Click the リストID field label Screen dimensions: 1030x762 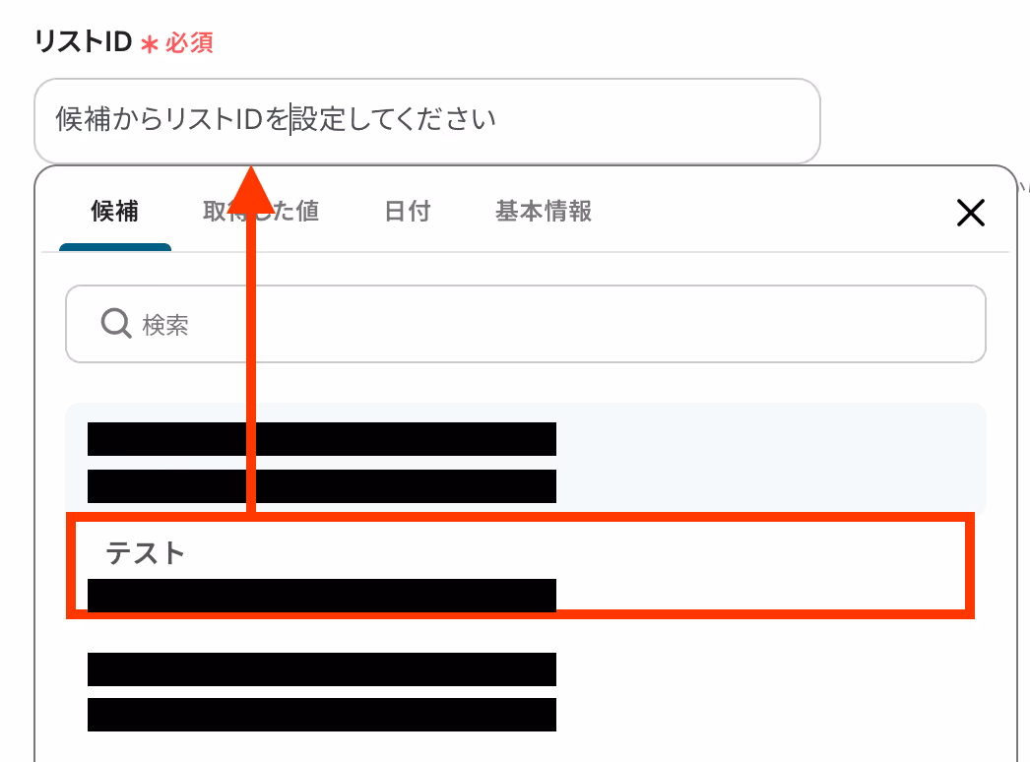pyautogui.click(x=84, y=42)
